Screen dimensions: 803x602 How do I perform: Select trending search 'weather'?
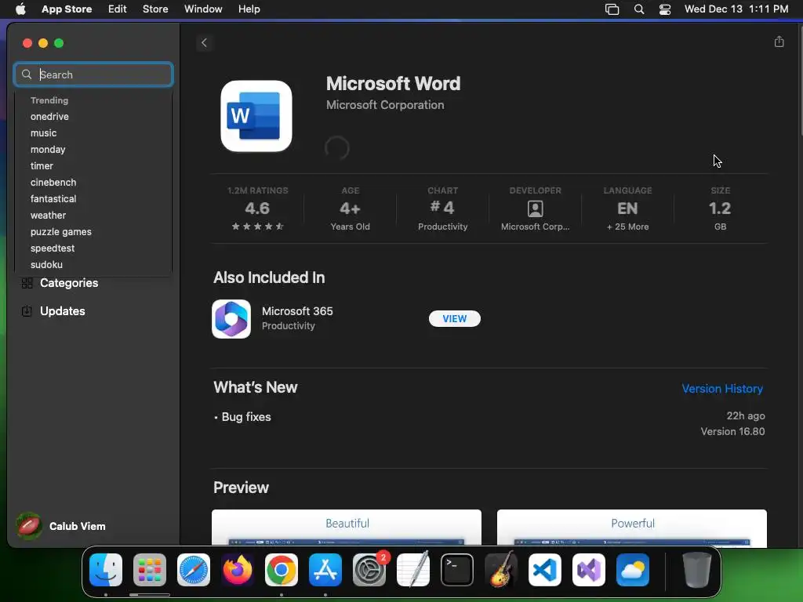[48, 216]
